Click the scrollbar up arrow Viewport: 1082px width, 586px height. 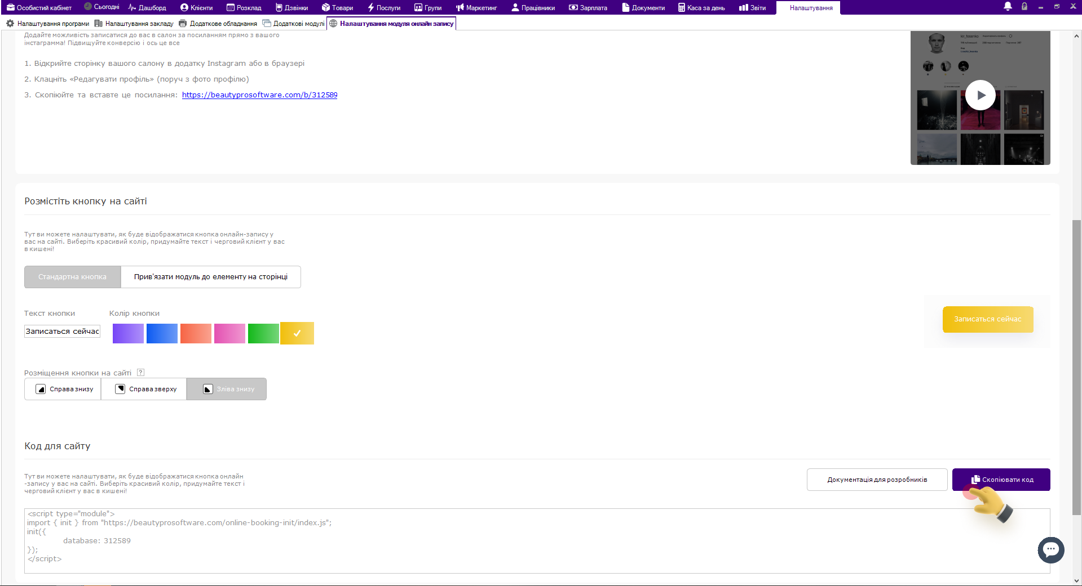click(1077, 35)
